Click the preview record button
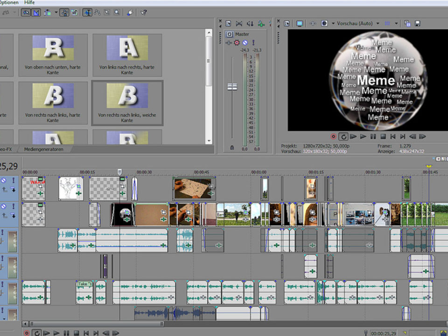Image resolution: width=448 pixels, height=336 pixels. point(333,137)
